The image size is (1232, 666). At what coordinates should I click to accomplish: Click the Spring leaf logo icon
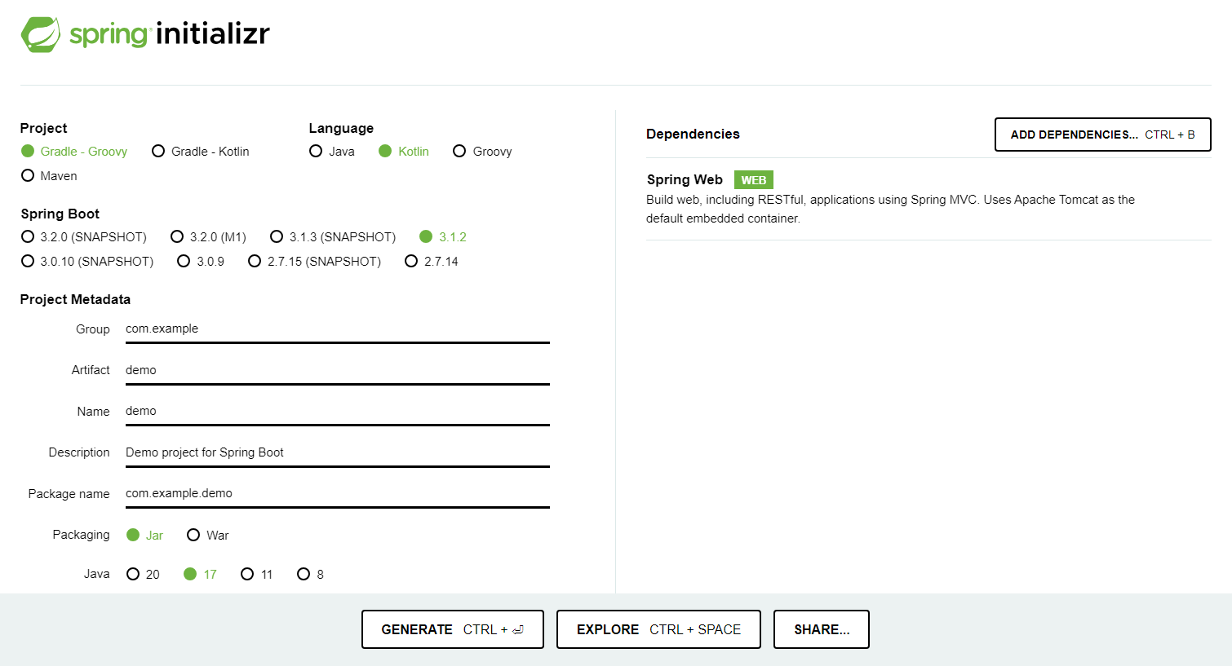[x=40, y=34]
